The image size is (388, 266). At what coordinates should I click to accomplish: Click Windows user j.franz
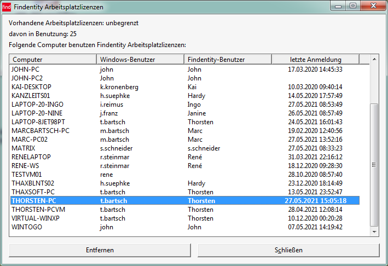coord(109,113)
